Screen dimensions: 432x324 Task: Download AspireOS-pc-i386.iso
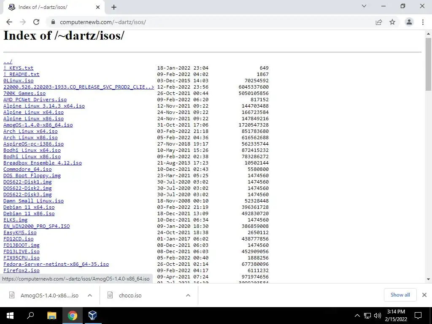click(34, 144)
